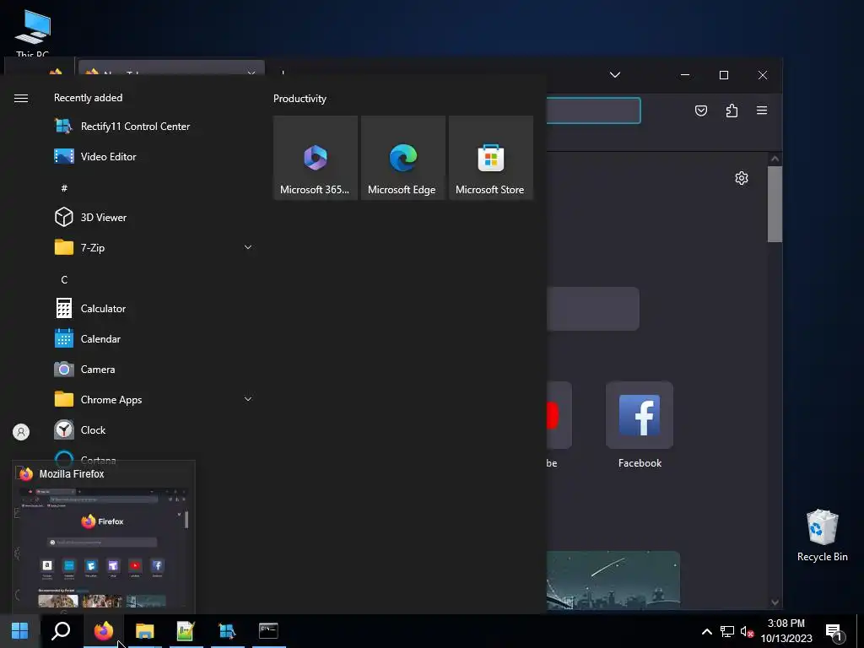Open the Calendar app
Screen dimensions: 864x648
(154, 339)
